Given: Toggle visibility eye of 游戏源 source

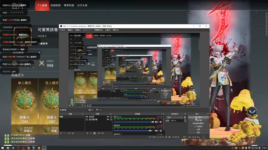Looking at the screenshot, I should click(108, 117).
